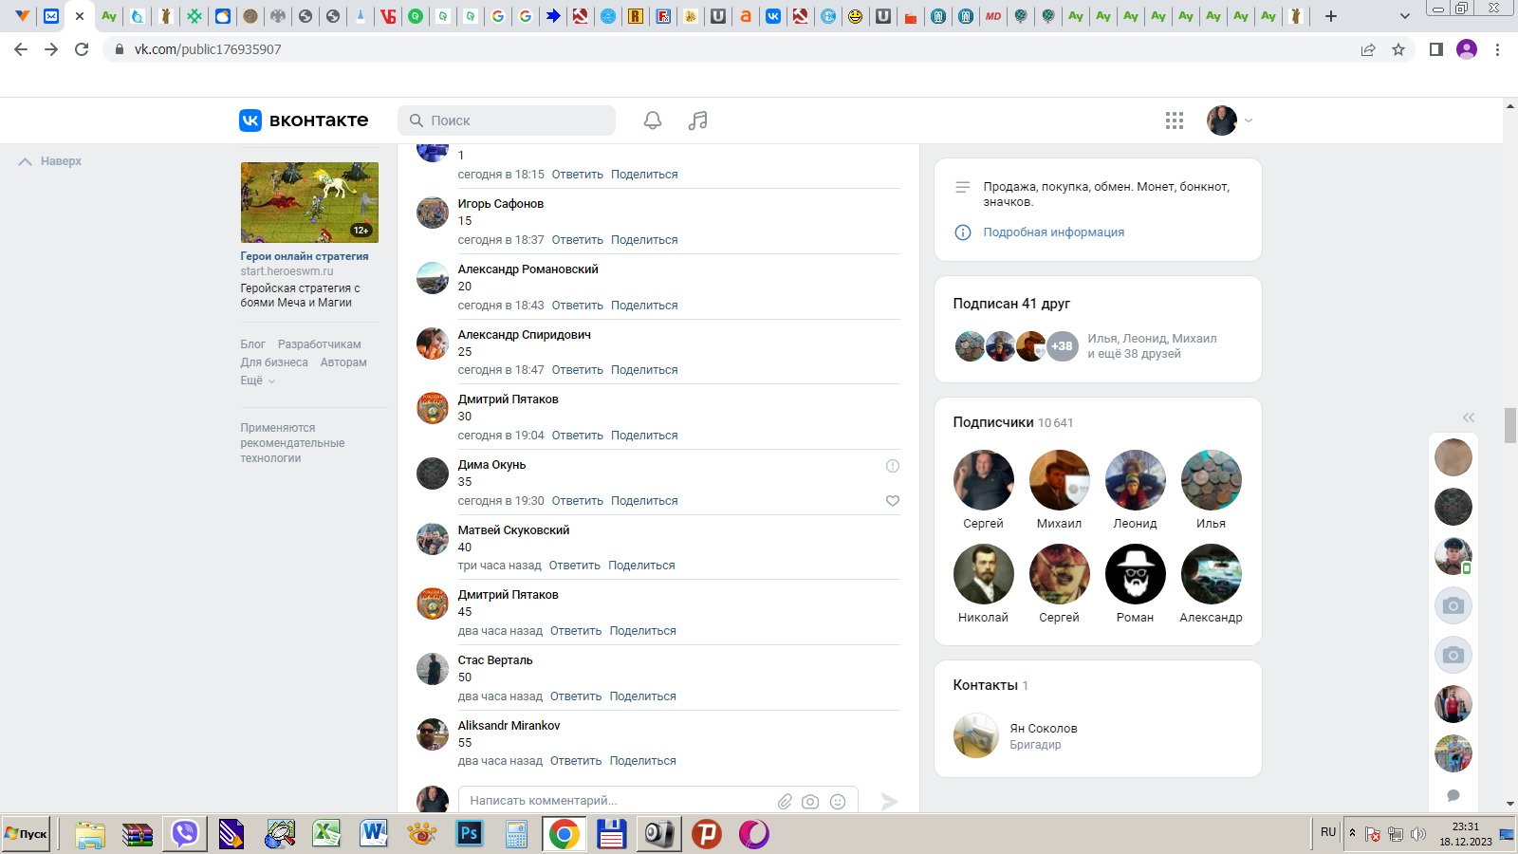Image resolution: width=1518 pixels, height=854 pixels.
Task: Open Photoshop in taskbar
Action: tap(470, 834)
